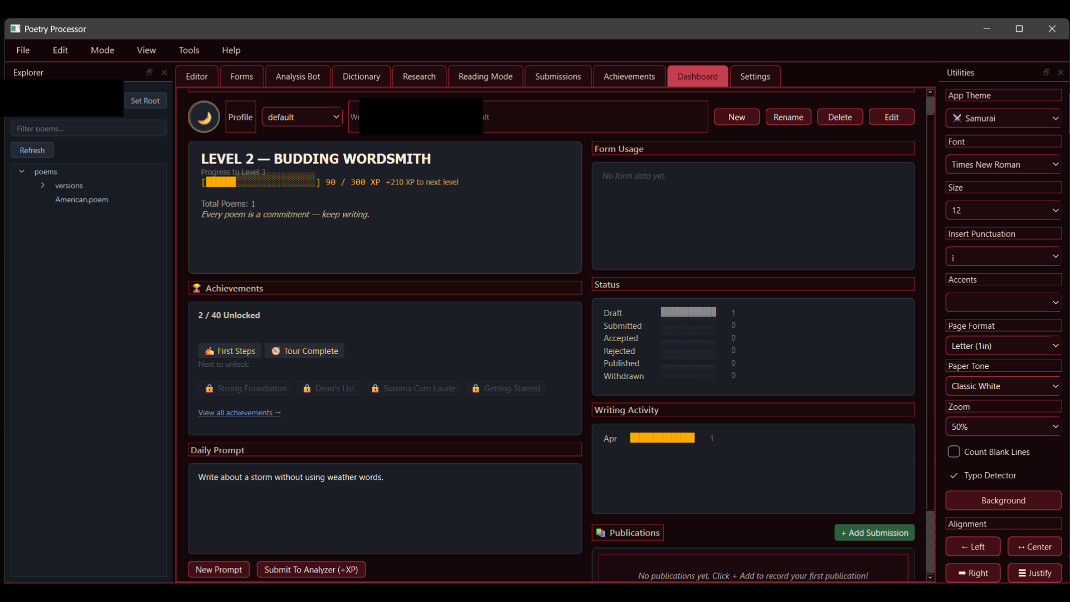Screen dimensions: 1070x602
Task: Open the Tools menu
Action: tap(188, 50)
